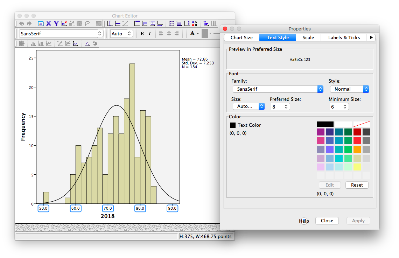
Task: Add X axis reference line icon
Action: pos(110,24)
